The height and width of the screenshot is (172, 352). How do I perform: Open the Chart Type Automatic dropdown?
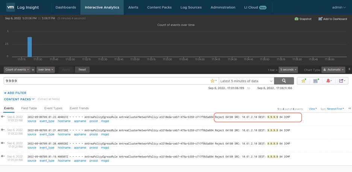point(333,69)
